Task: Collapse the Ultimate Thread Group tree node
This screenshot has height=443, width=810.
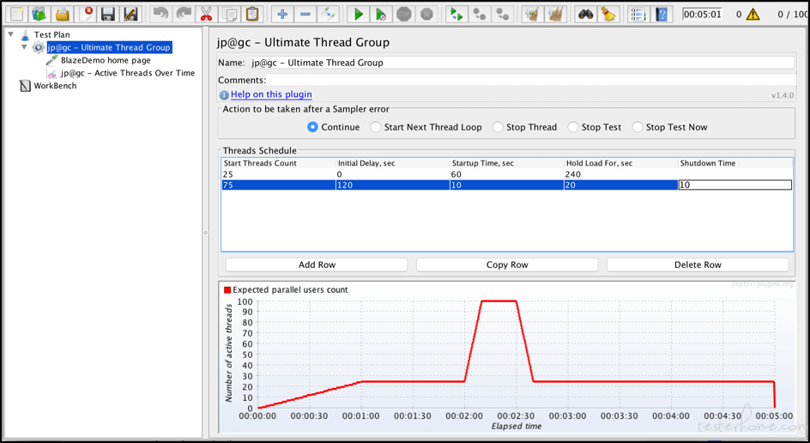Action: click(x=24, y=48)
